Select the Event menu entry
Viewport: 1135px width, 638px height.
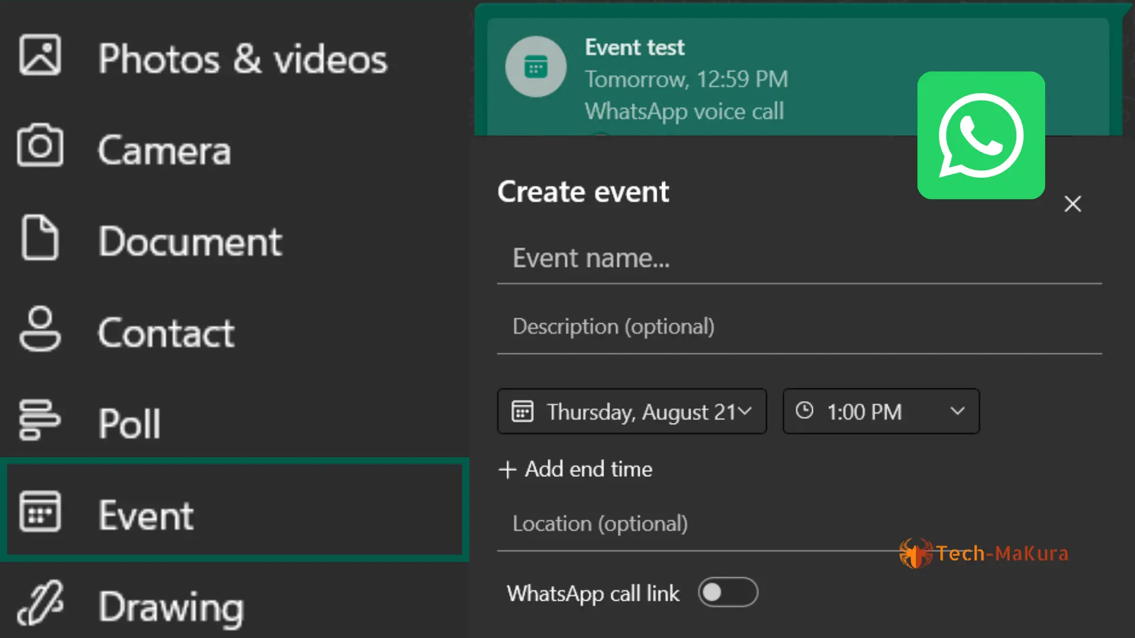pos(235,510)
